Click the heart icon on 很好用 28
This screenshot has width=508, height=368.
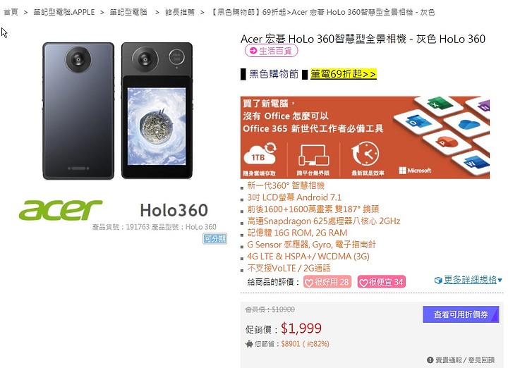click(x=309, y=283)
